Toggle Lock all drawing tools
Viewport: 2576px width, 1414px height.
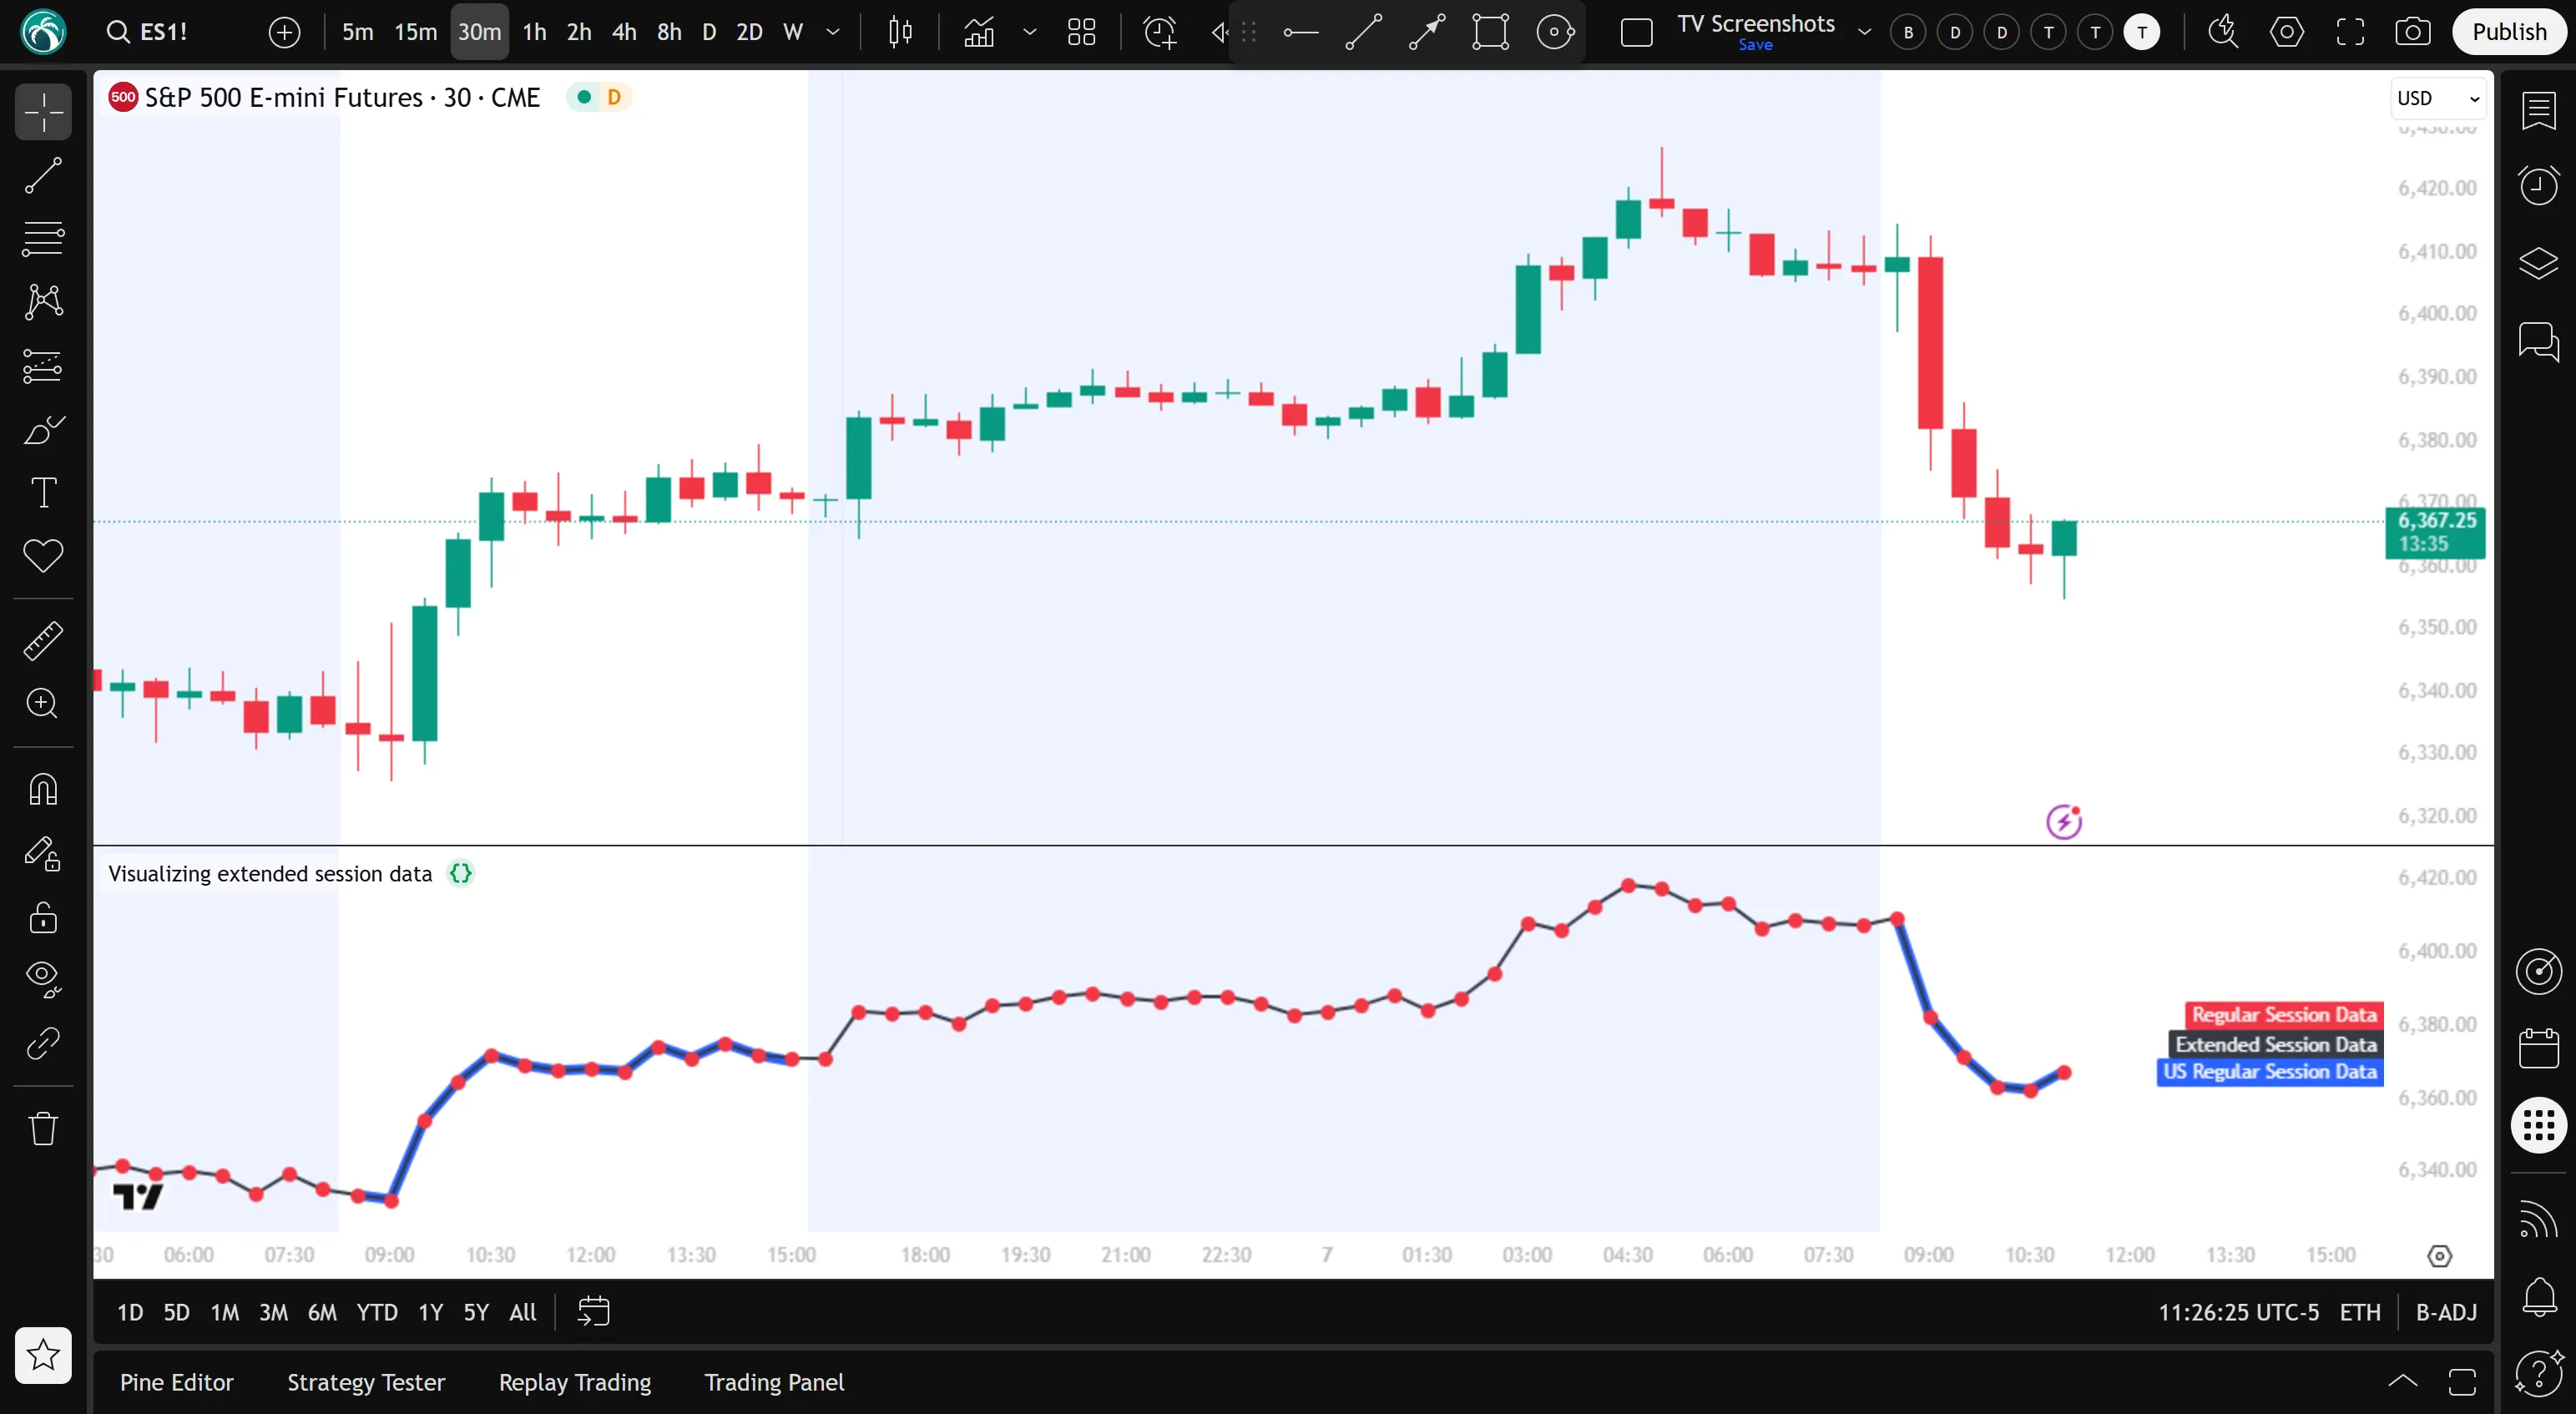click(x=43, y=917)
